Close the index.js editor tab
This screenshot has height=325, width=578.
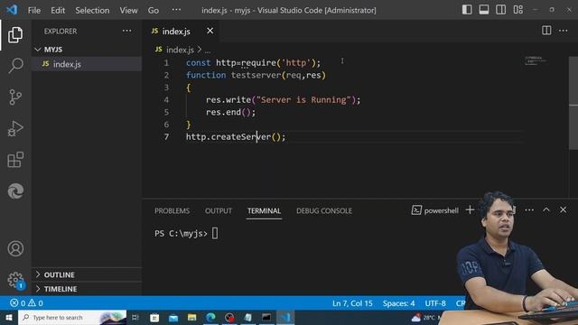(210, 31)
